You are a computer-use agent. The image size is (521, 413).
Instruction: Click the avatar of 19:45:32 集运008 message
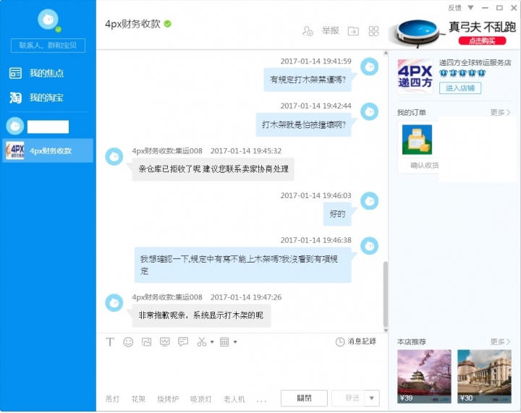(x=114, y=156)
